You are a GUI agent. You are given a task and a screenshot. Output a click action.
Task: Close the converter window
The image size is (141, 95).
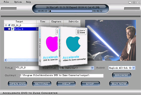point(134,3)
